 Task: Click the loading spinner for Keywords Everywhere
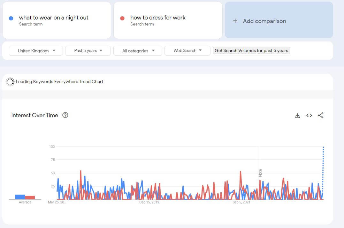[x=10, y=81]
